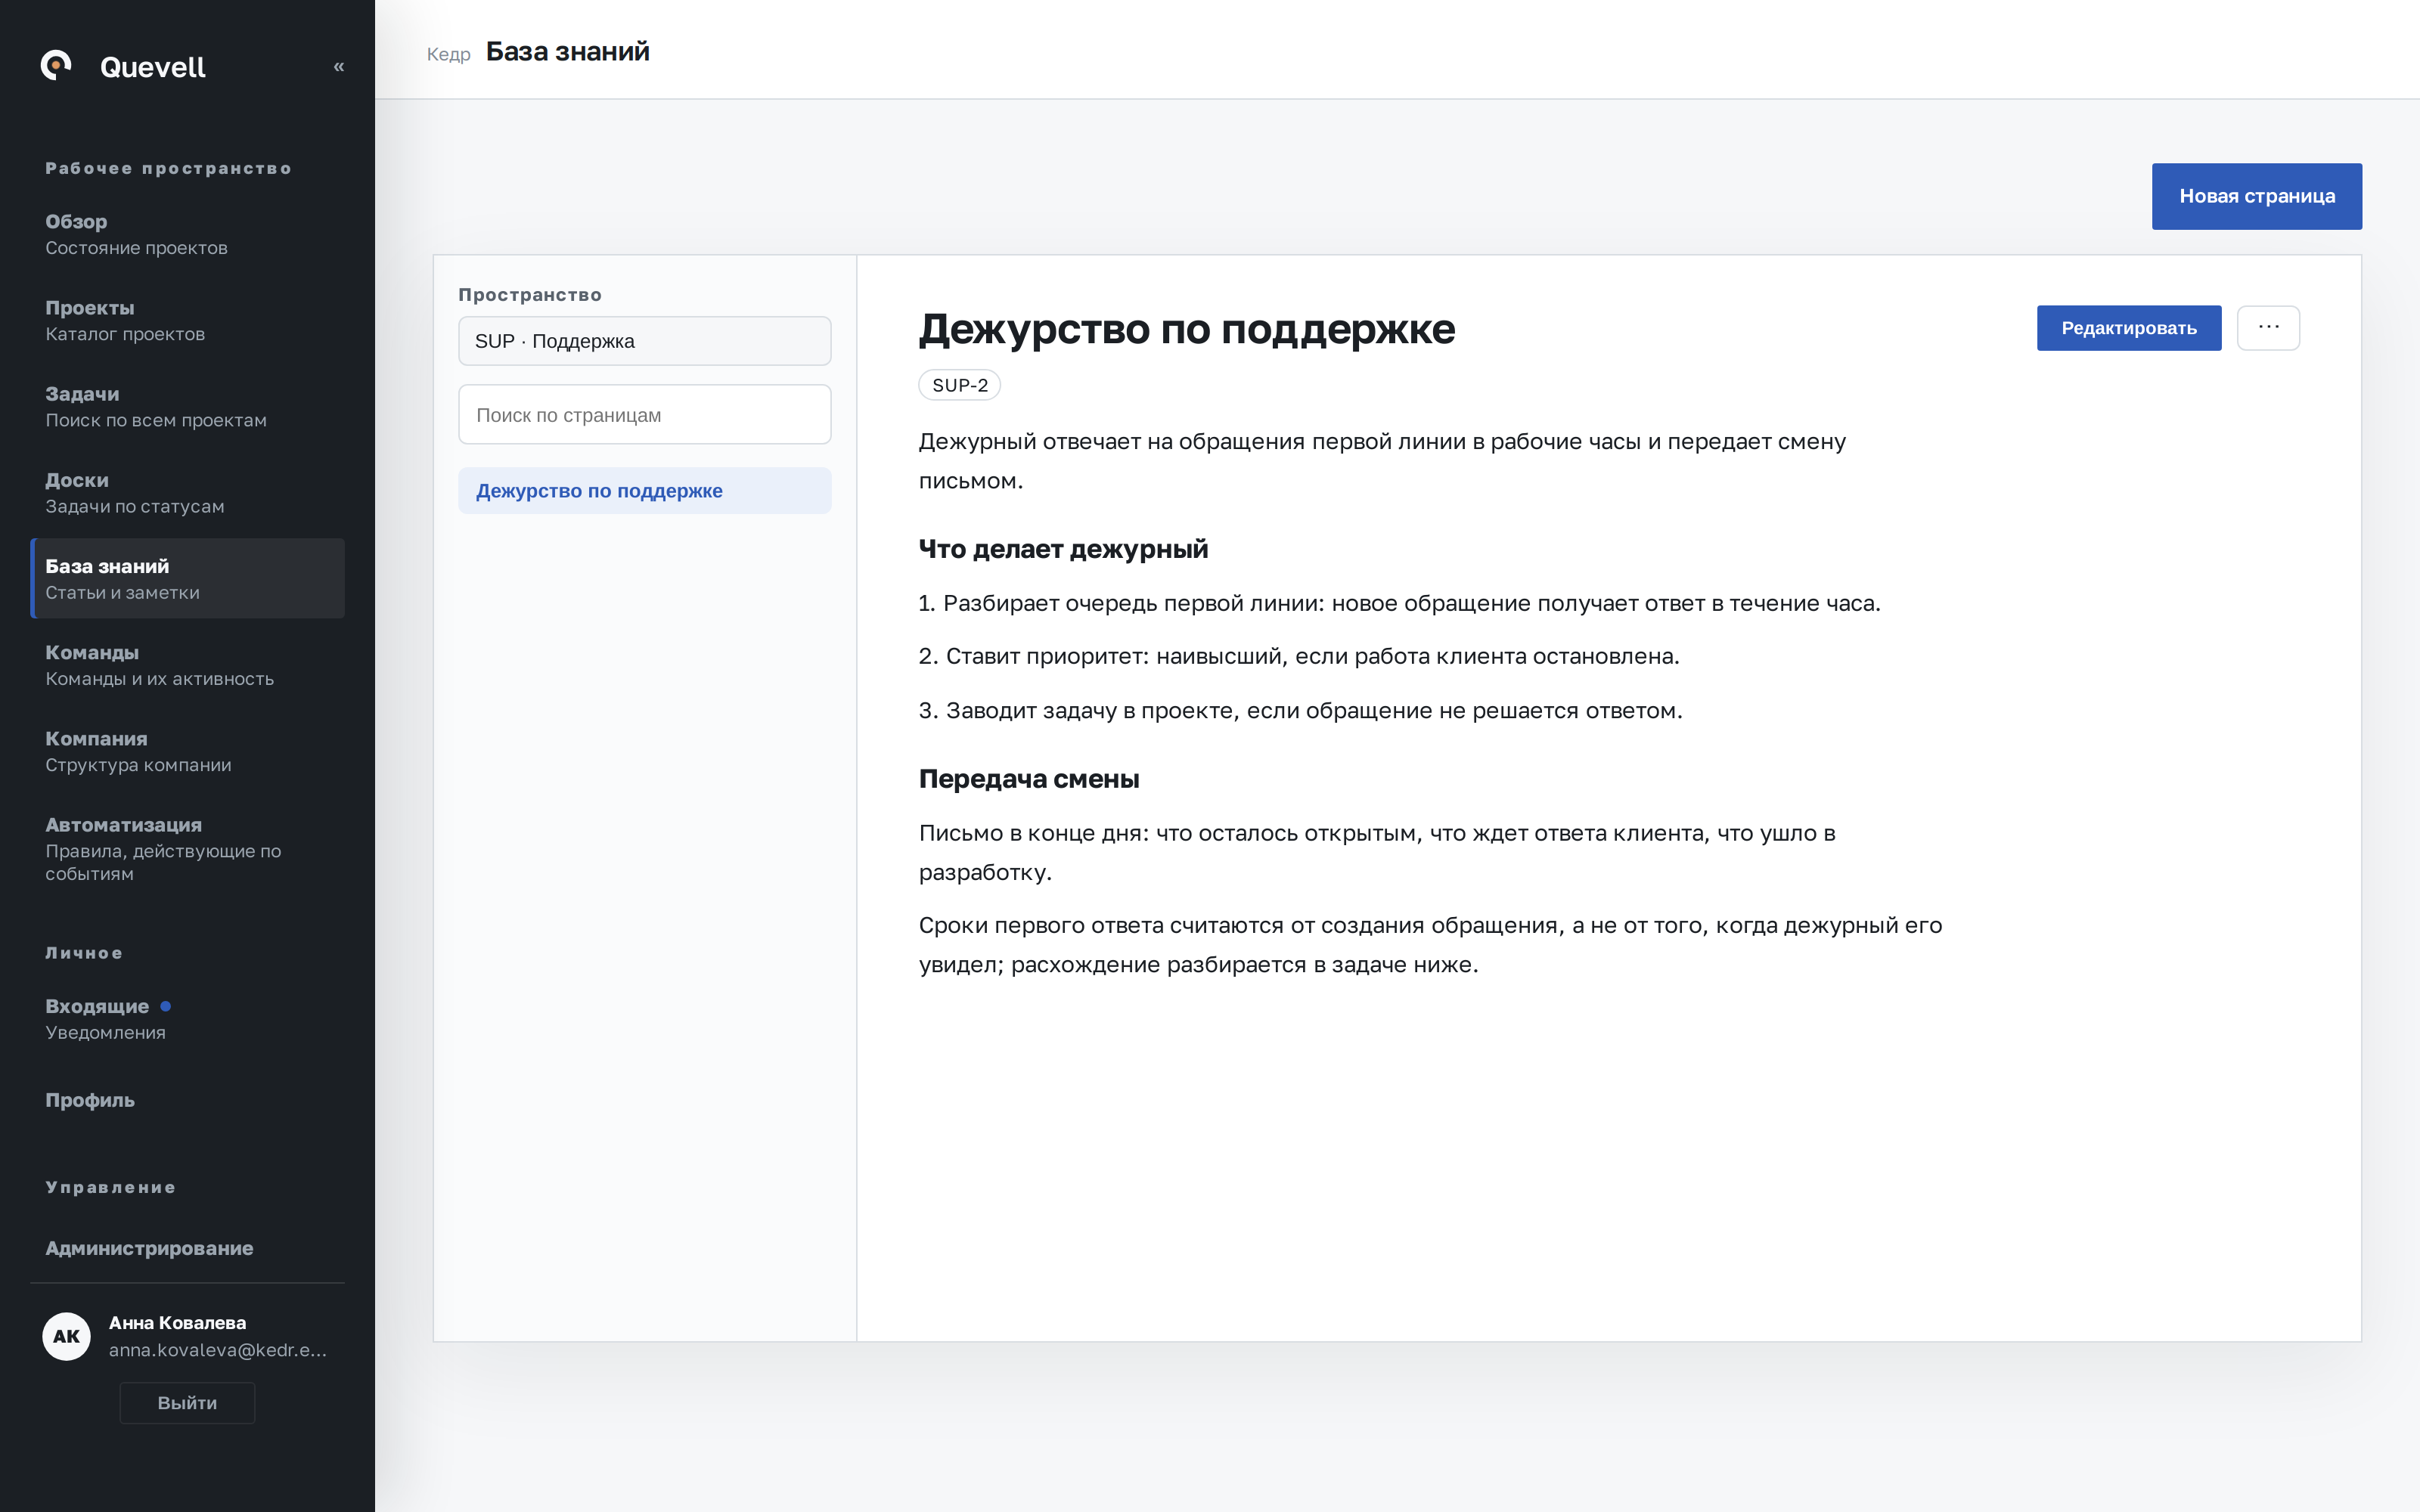Click Анна Ковалева user name
The image size is (2420, 1512).
pos(177,1322)
